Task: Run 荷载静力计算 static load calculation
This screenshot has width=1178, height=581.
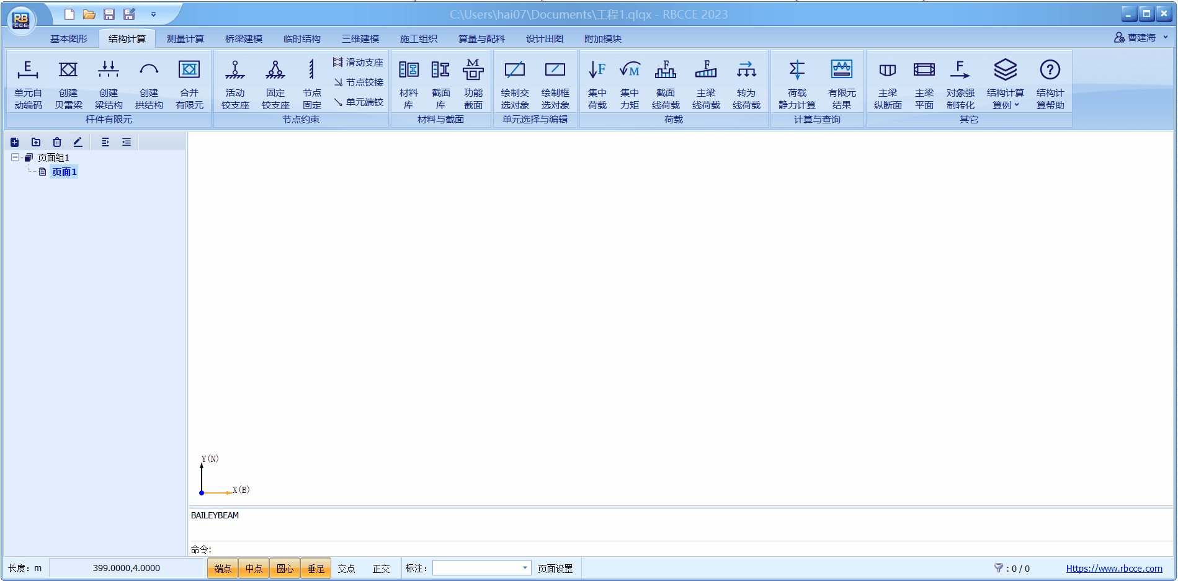Action: click(796, 84)
